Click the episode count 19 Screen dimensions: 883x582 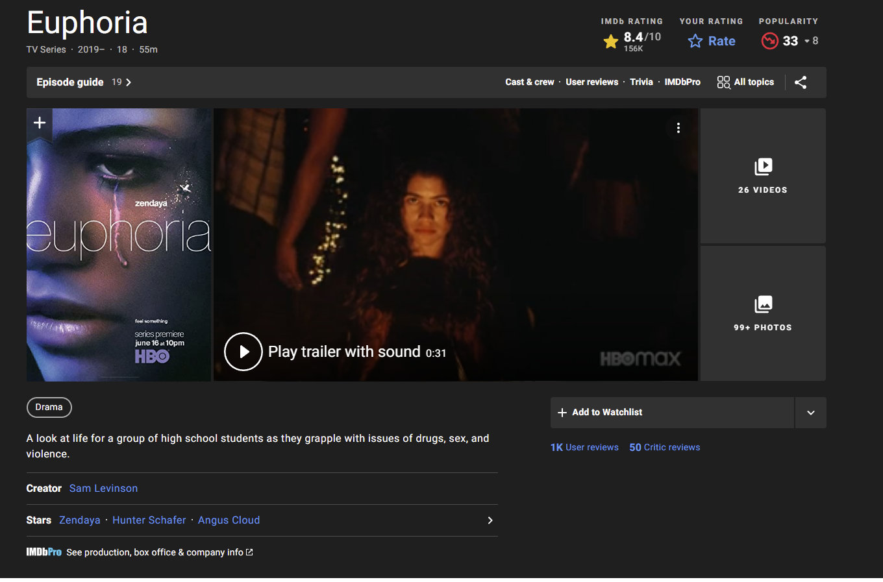click(x=117, y=82)
